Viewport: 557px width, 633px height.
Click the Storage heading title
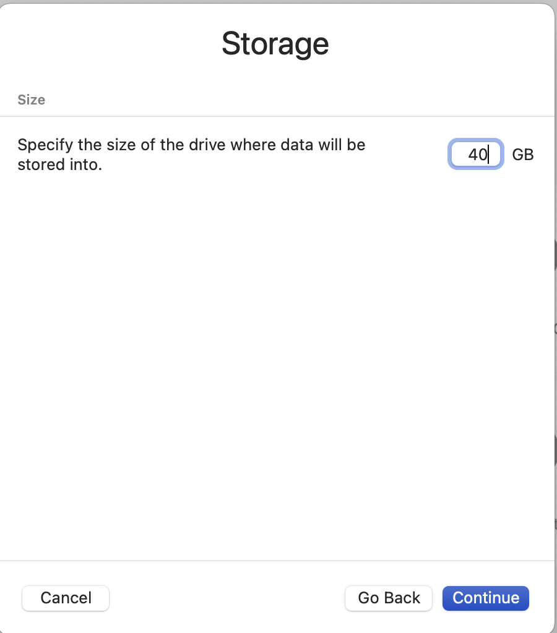[275, 44]
